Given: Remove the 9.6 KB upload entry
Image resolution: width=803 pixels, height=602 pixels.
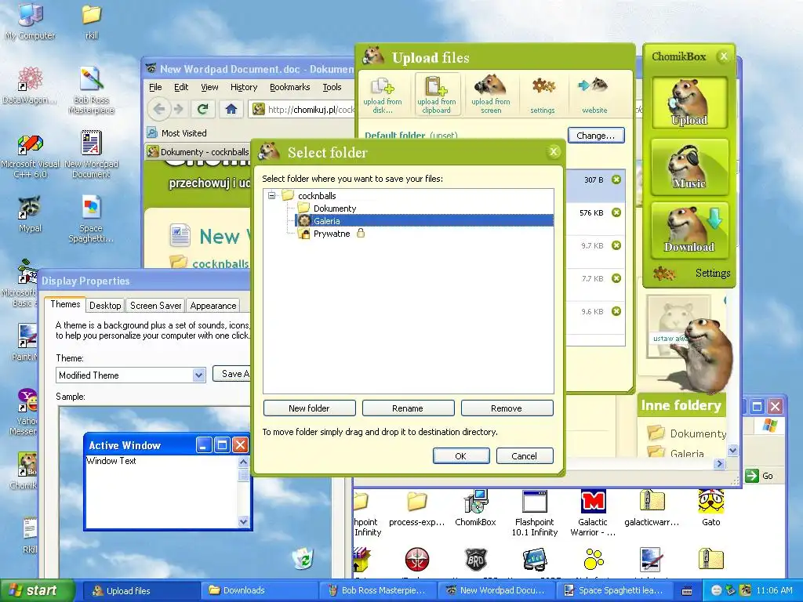Looking at the screenshot, I should 616,311.
